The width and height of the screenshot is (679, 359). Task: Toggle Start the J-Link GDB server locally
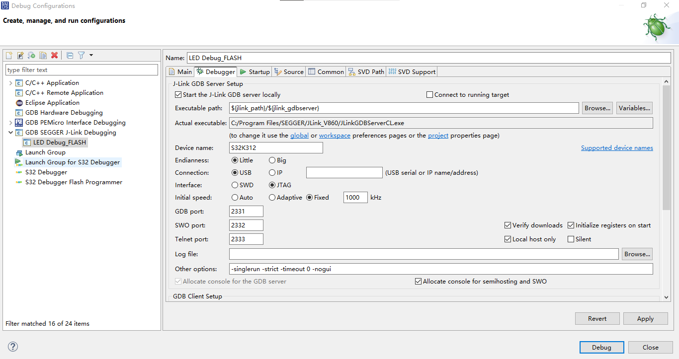point(178,95)
